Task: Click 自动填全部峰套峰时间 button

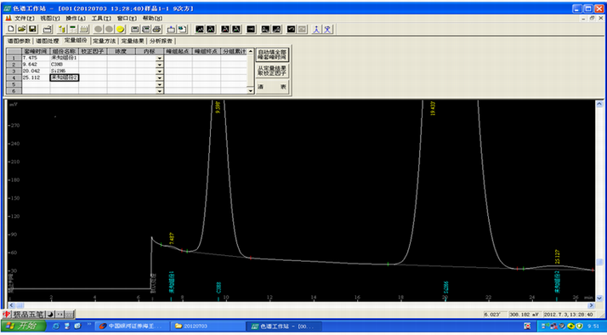Action: [x=273, y=54]
